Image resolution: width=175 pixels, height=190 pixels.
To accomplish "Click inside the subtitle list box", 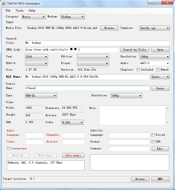I will pyautogui.click(x=129, y=162).
